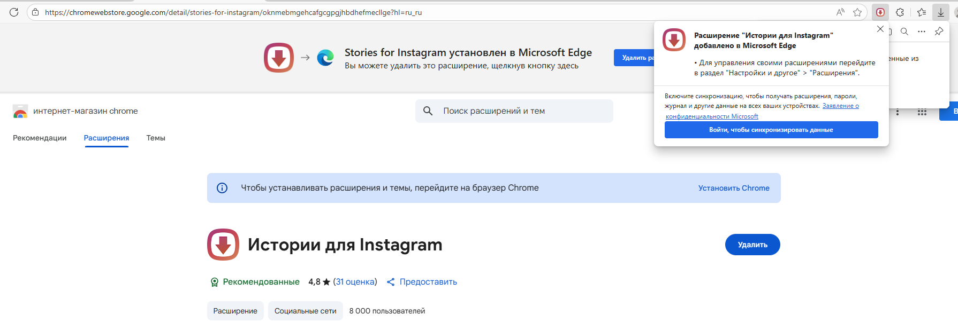
Task: Start Read Aloud from the address bar
Action: [840, 12]
